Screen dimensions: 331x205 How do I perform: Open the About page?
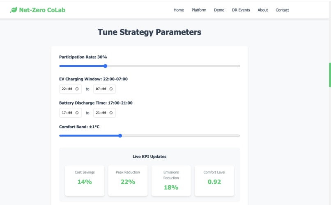pos(262,10)
